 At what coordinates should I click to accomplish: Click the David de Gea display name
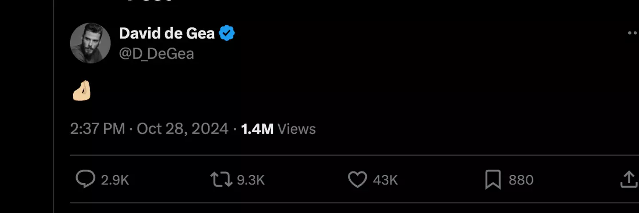(x=167, y=33)
